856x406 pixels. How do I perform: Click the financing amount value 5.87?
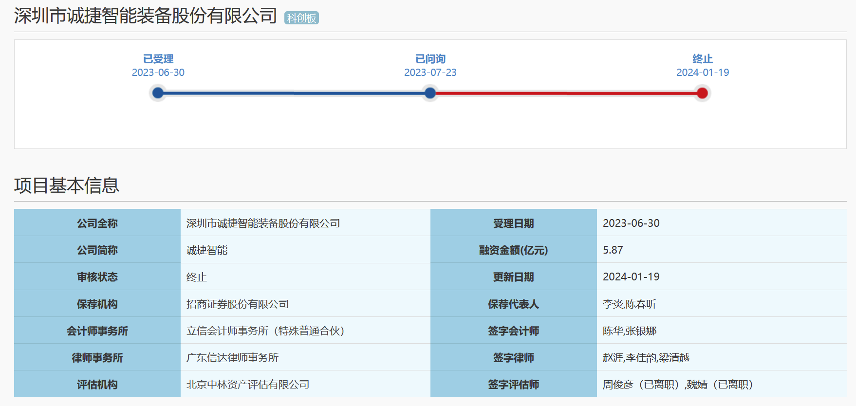pyautogui.click(x=613, y=250)
